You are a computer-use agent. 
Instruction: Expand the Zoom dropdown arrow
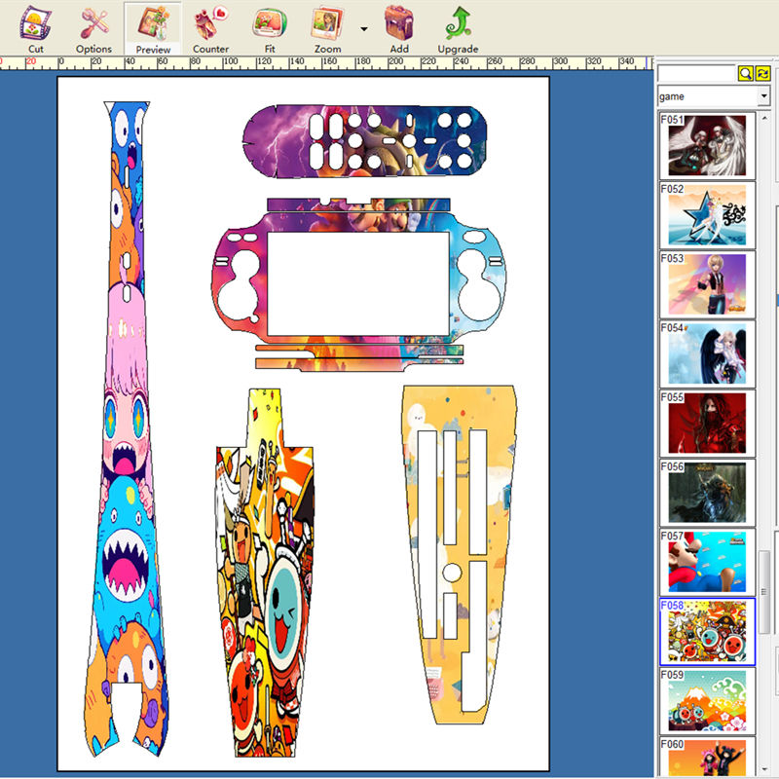[364, 29]
